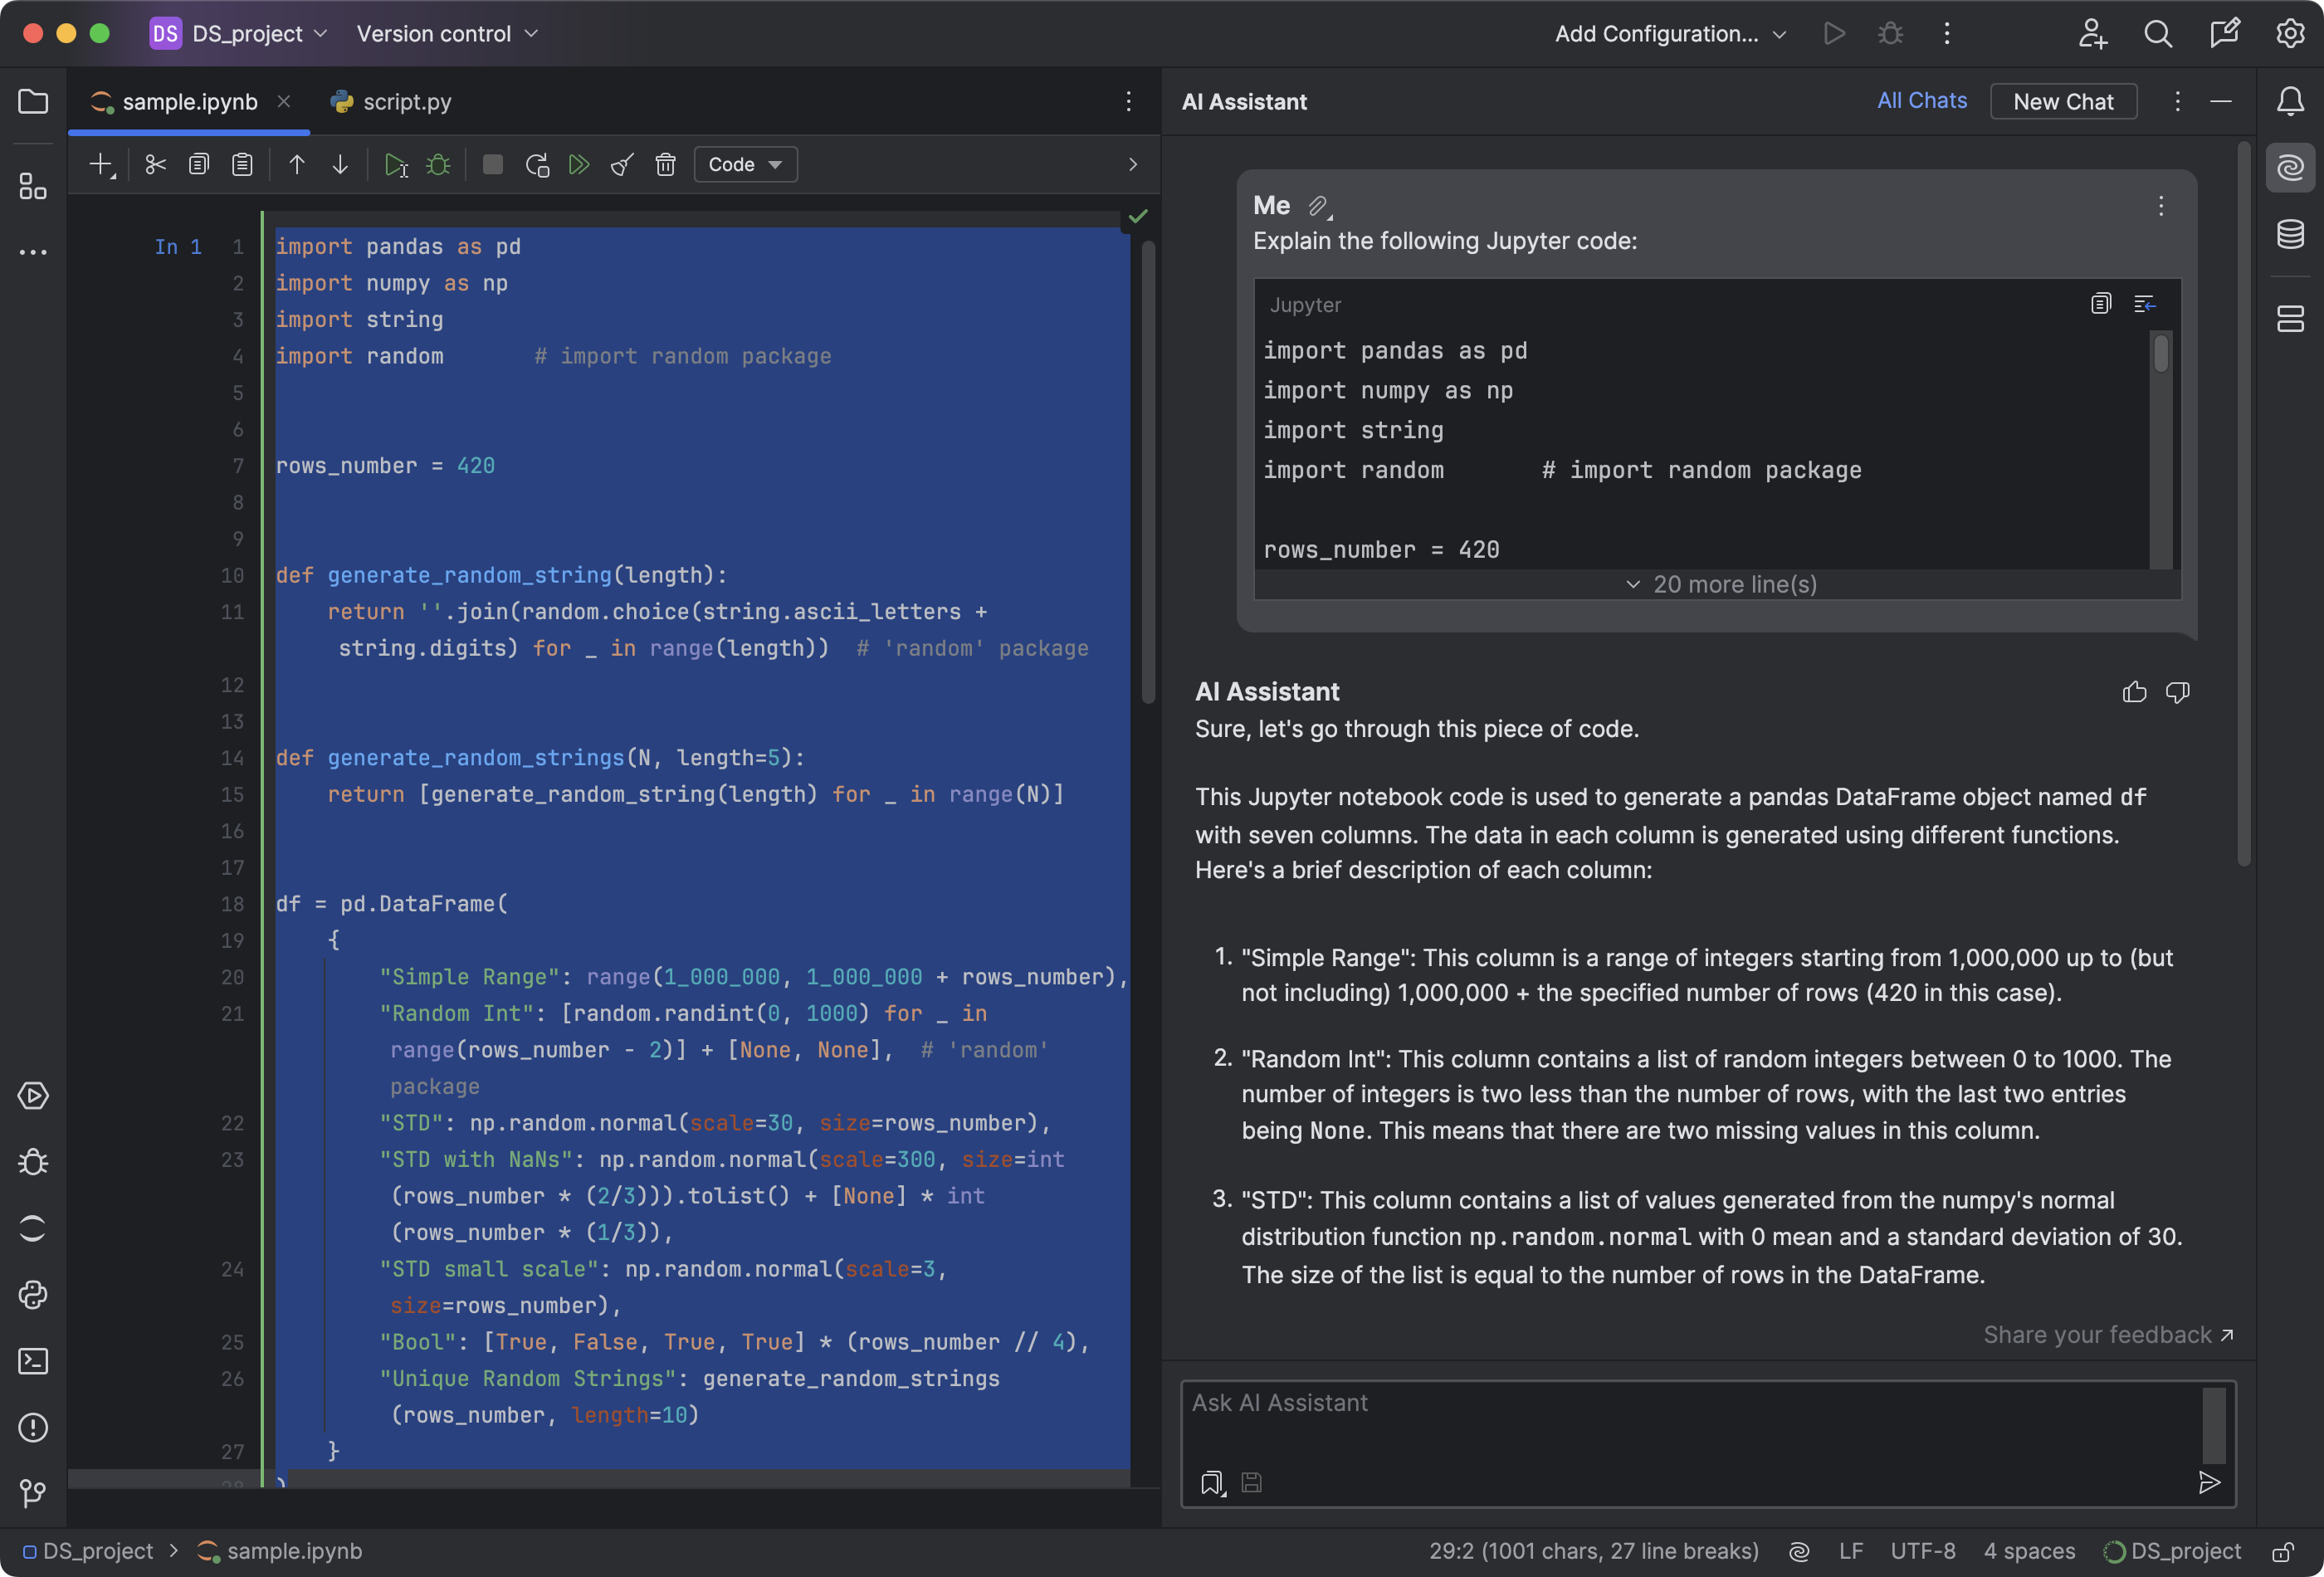The width and height of the screenshot is (2324, 1577).
Task: Click the Run All cells icon
Action: pyautogui.click(x=579, y=165)
